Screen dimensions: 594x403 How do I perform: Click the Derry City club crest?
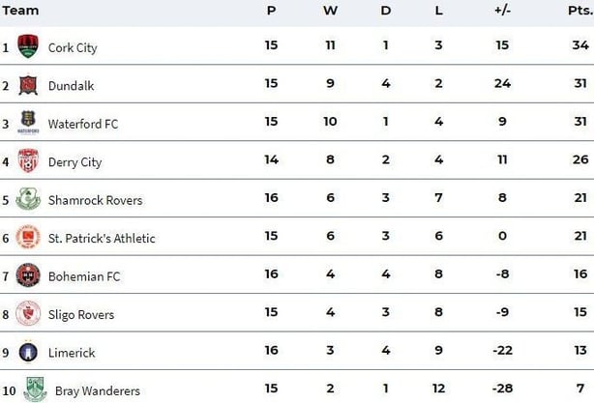28,161
